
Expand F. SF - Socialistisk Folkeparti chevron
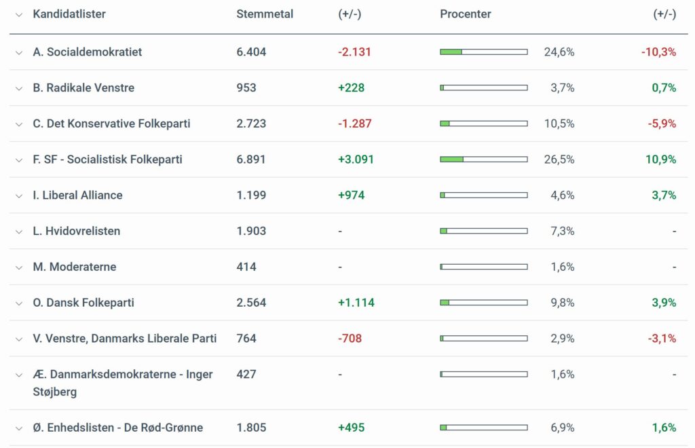click(19, 160)
